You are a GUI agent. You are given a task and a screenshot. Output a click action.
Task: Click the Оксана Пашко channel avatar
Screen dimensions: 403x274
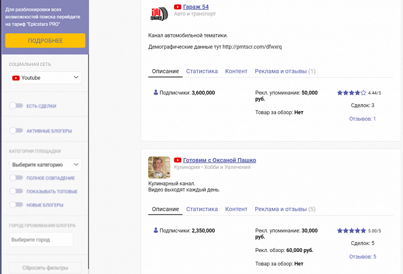tap(159, 167)
